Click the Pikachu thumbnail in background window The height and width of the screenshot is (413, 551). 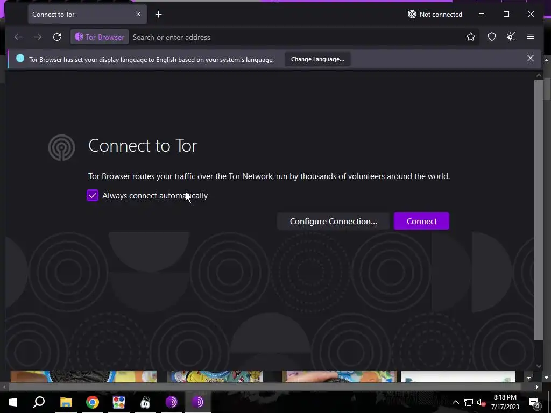pyautogui.click(x=216, y=376)
